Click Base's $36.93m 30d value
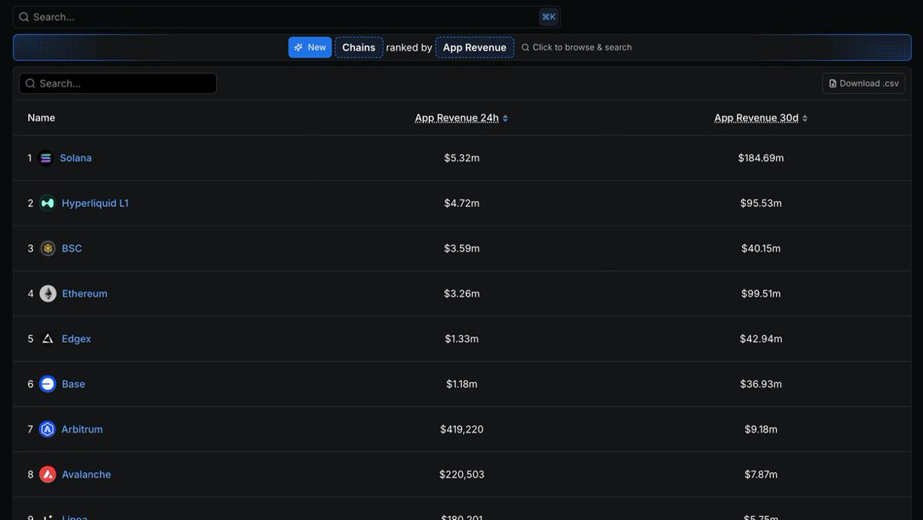This screenshot has width=923, height=520. 761,384
